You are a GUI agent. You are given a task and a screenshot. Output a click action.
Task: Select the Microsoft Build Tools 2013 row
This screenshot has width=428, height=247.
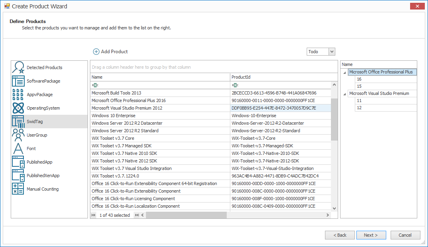point(210,93)
